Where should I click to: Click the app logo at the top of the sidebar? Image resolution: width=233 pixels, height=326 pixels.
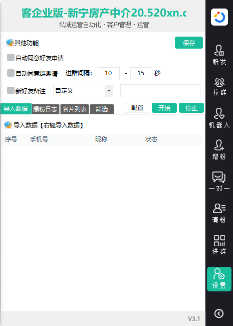219,17
